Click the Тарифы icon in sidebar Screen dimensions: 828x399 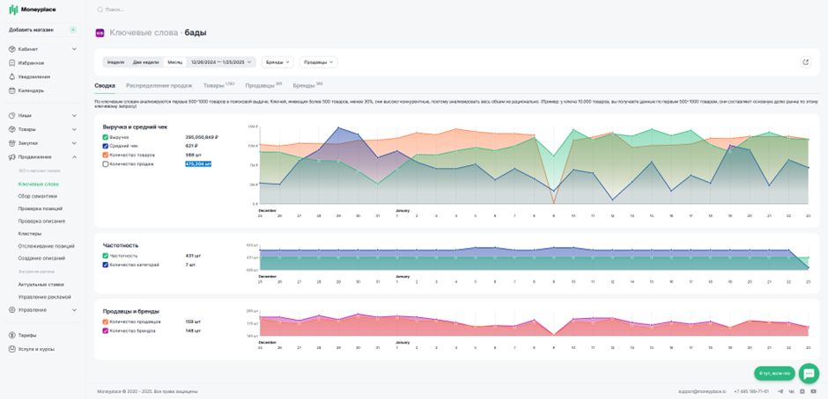(12, 335)
